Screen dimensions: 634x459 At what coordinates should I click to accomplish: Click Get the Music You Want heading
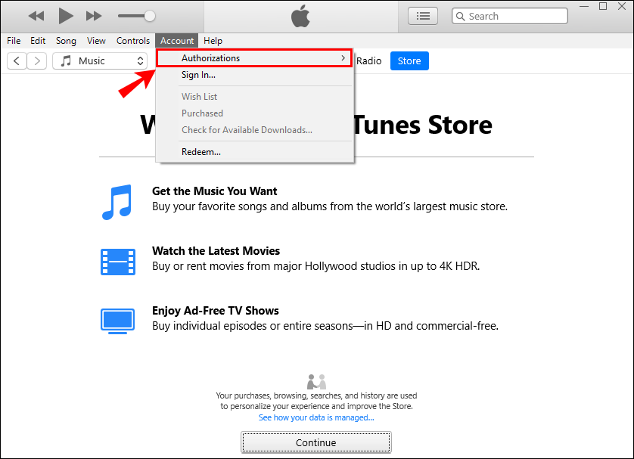click(x=214, y=191)
